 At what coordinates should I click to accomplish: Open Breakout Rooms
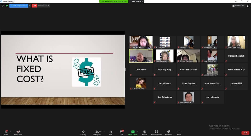coord(156,132)
